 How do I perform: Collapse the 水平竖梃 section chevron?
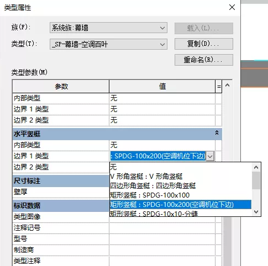click(x=217, y=133)
